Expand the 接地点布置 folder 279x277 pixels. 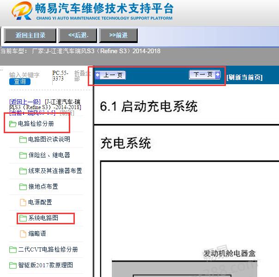[x=43, y=186]
